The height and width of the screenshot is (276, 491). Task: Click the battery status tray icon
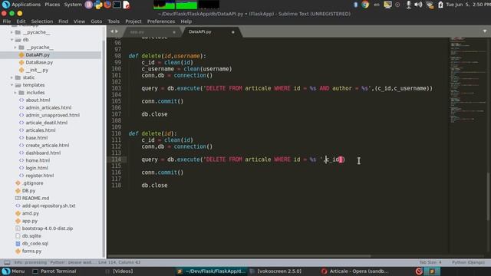440,5
